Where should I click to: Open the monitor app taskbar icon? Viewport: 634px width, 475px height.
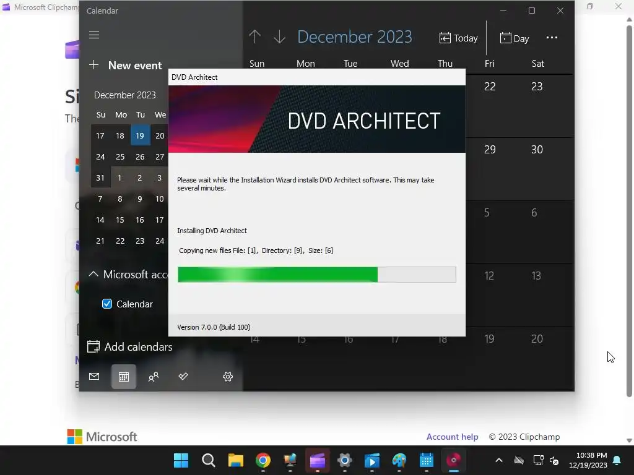[x=290, y=460]
